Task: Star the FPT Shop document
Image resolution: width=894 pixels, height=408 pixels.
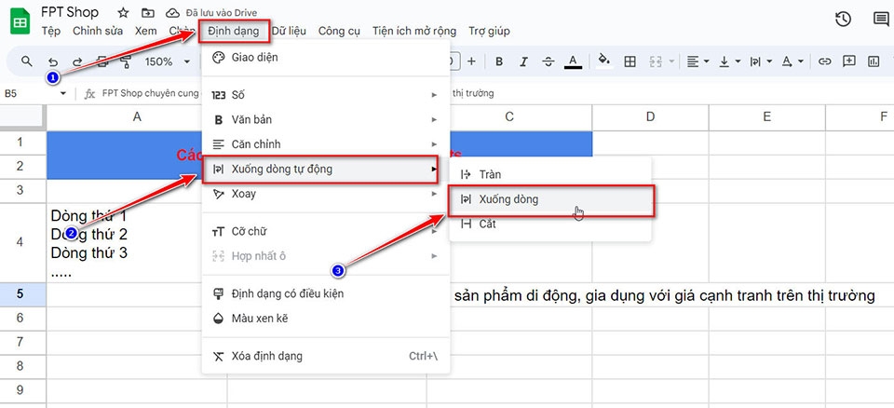Action: click(x=123, y=13)
